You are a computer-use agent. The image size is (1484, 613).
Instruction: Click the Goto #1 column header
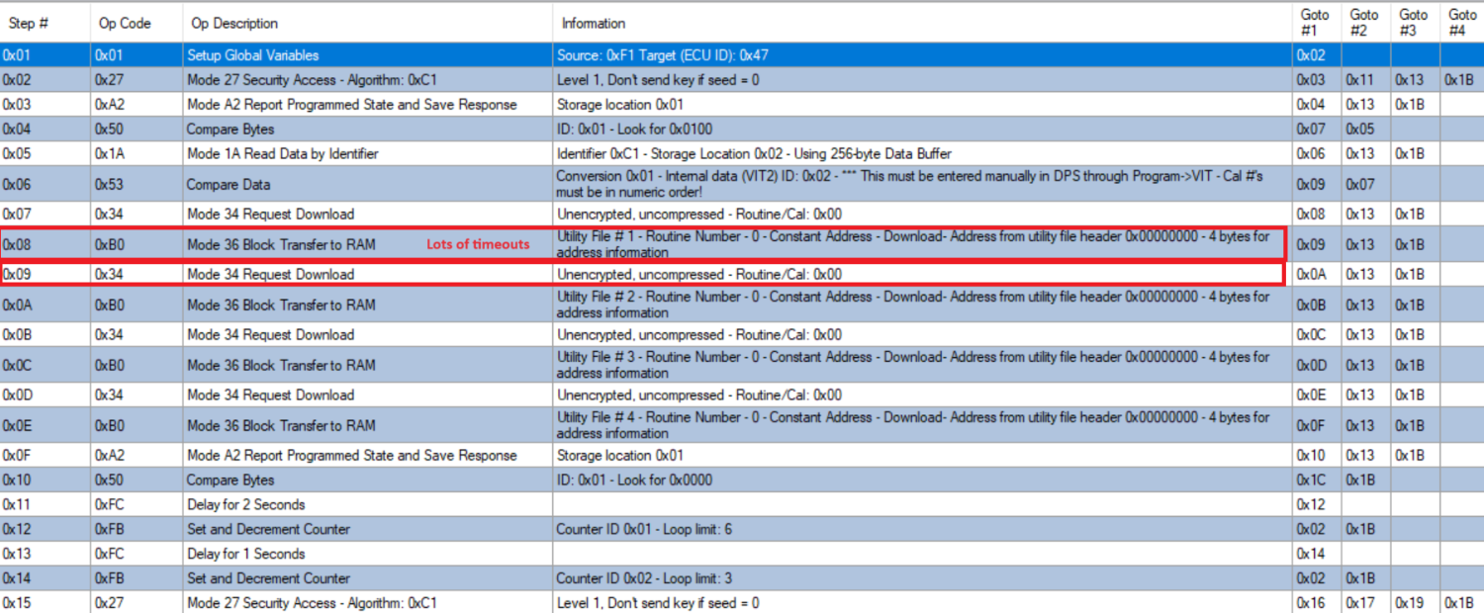1317,23
